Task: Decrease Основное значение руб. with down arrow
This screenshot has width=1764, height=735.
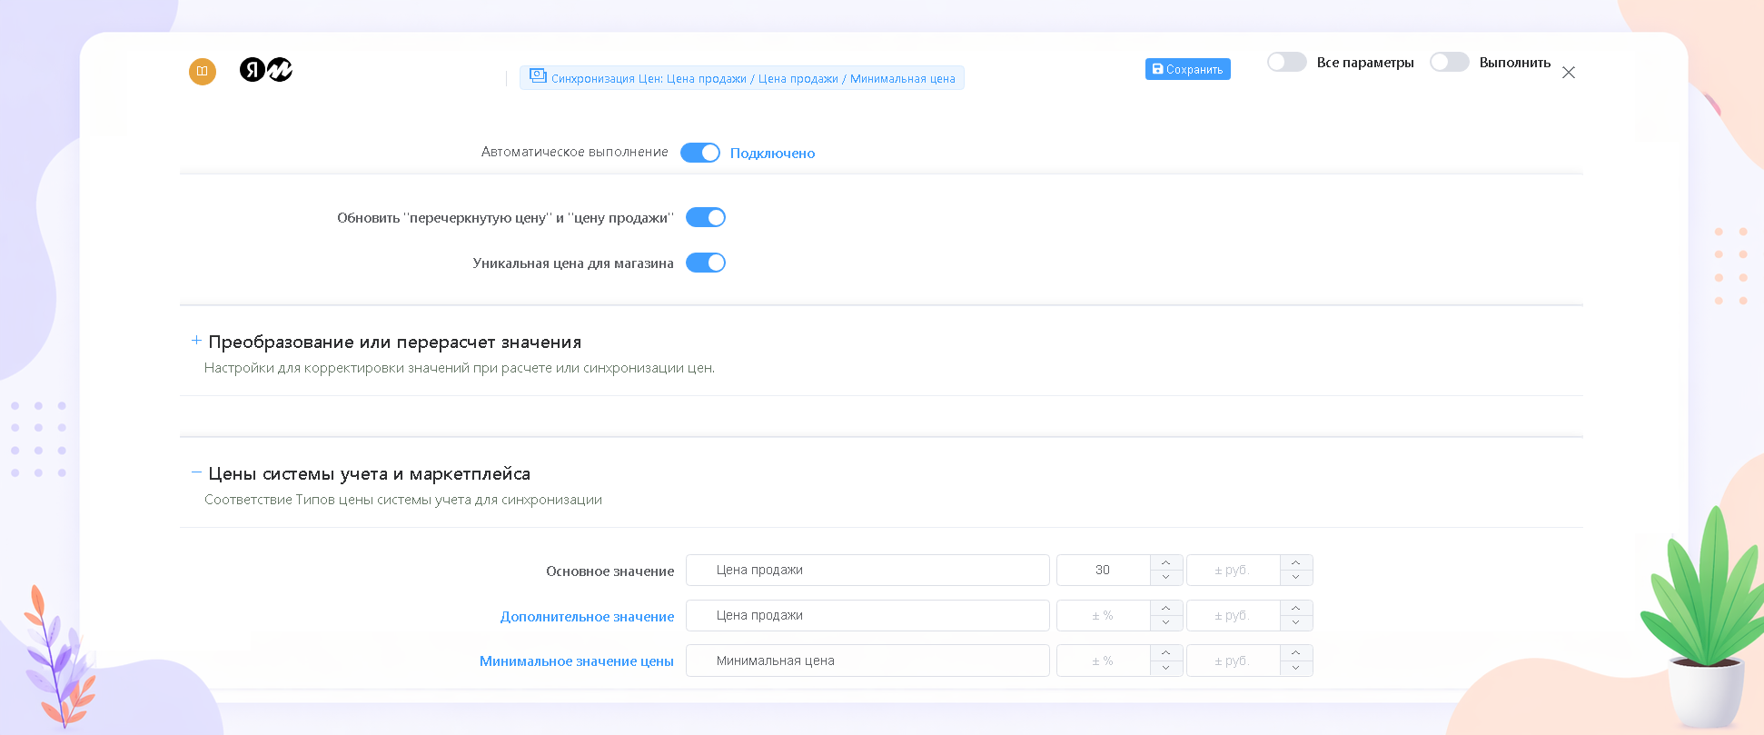Action: [1296, 578]
